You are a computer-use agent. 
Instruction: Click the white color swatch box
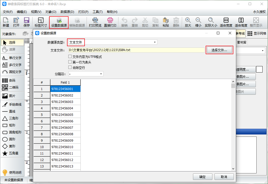click(259, 69)
